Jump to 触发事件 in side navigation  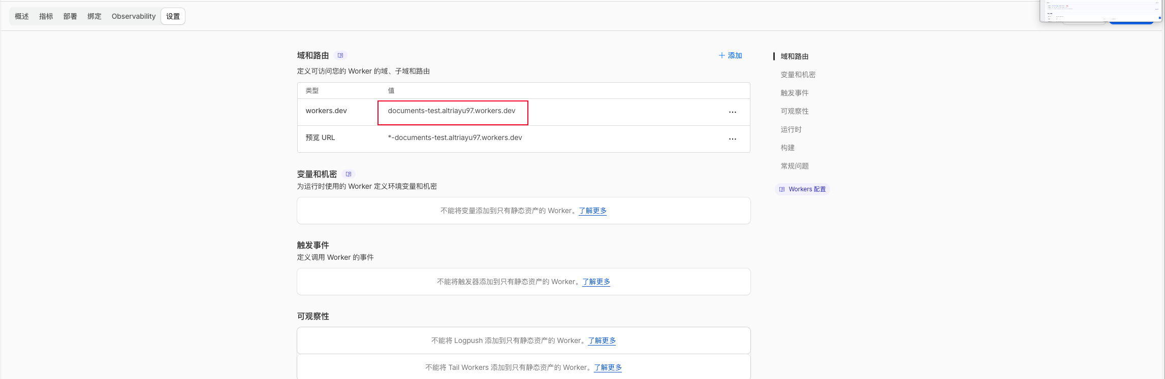(x=794, y=93)
